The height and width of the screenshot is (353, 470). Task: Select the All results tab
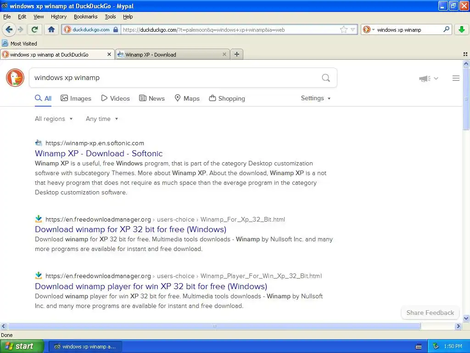coord(43,98)
